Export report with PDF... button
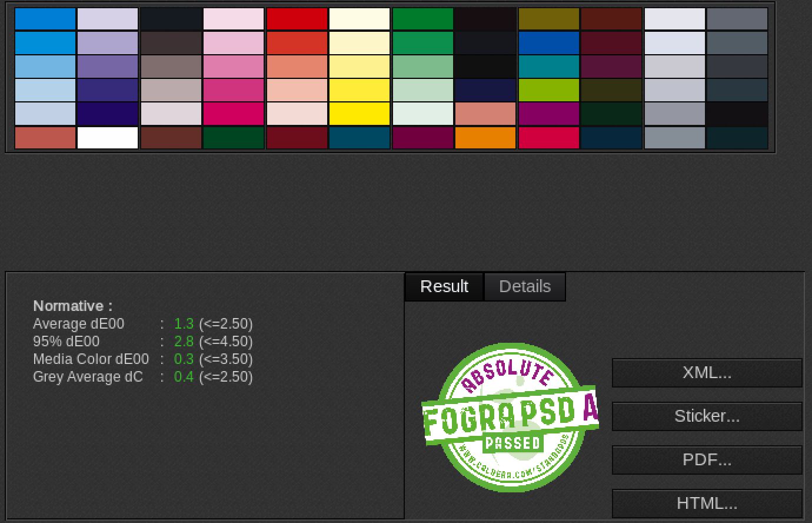812x523 pixels. [x=707, y=460]
